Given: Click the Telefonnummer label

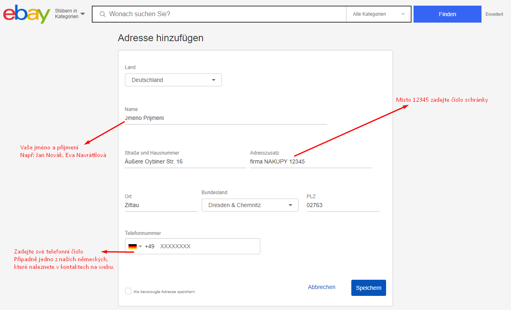Looking at the screenshot, I should (143, 233).
